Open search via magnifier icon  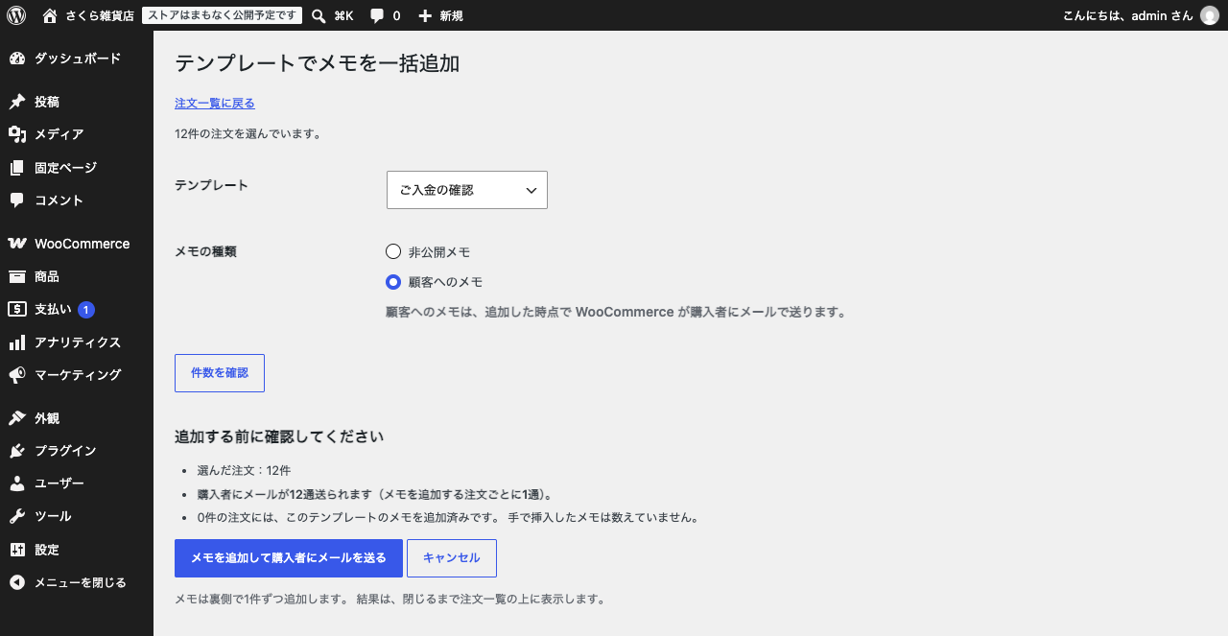coord(319,15)
